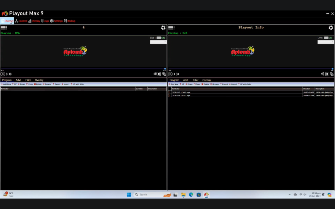335x209 pixels.
Task: Click next arrow in channel 4 player
Action: click(x=7, y=74)
